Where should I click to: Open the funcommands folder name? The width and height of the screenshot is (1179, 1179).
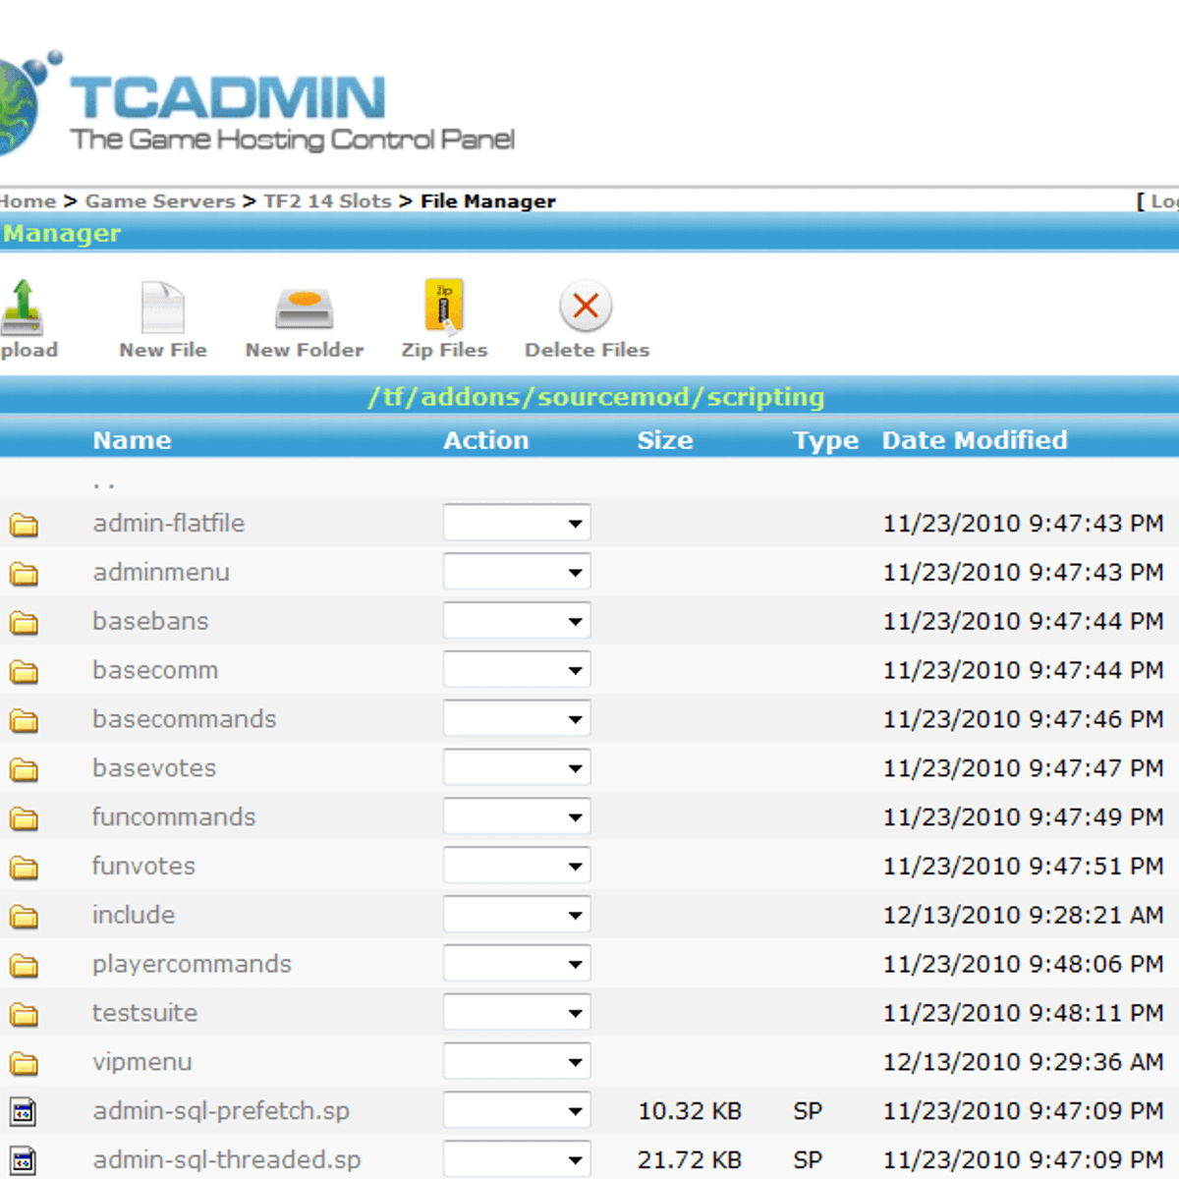tap(174, 816)
